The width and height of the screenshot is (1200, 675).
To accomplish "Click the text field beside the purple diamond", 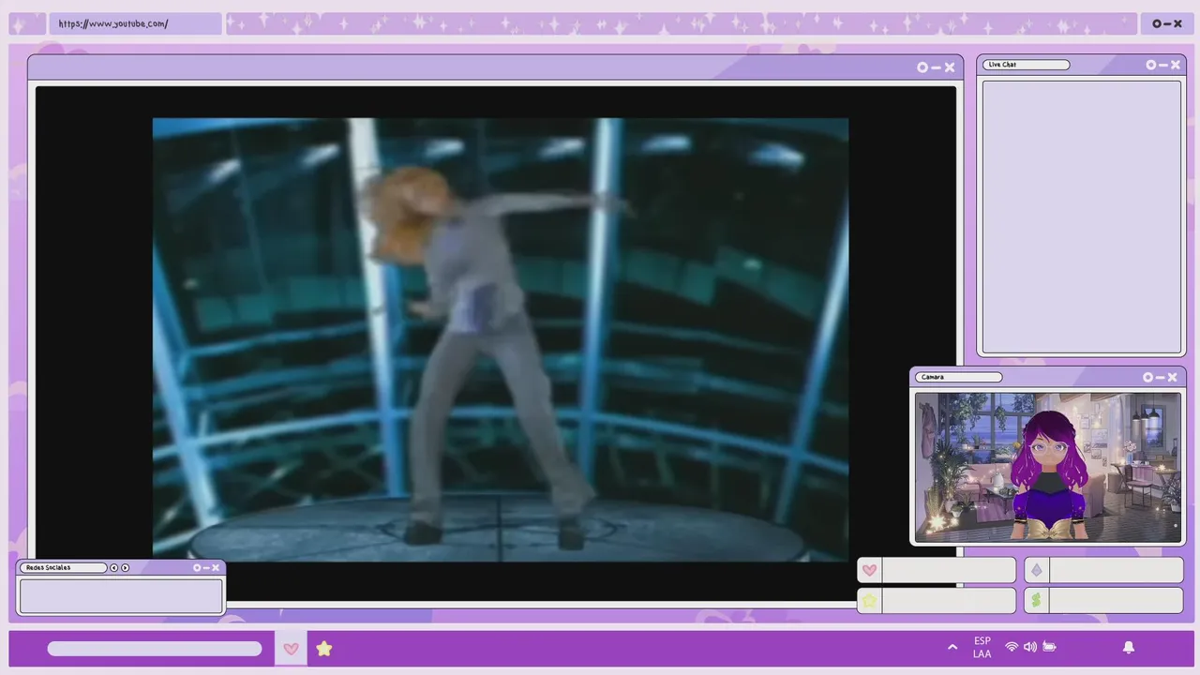I will [x=1116, y=570].
